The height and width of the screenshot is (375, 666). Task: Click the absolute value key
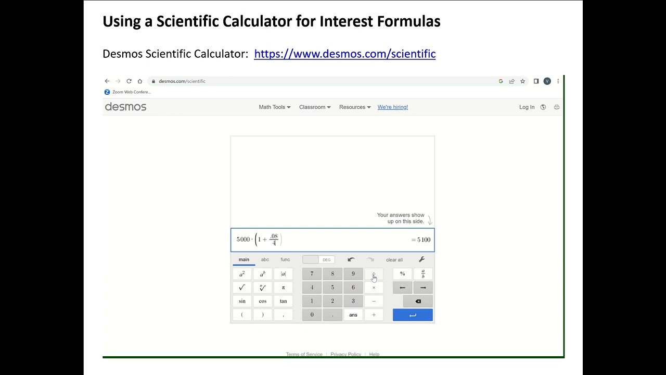[x=283, y=273]
